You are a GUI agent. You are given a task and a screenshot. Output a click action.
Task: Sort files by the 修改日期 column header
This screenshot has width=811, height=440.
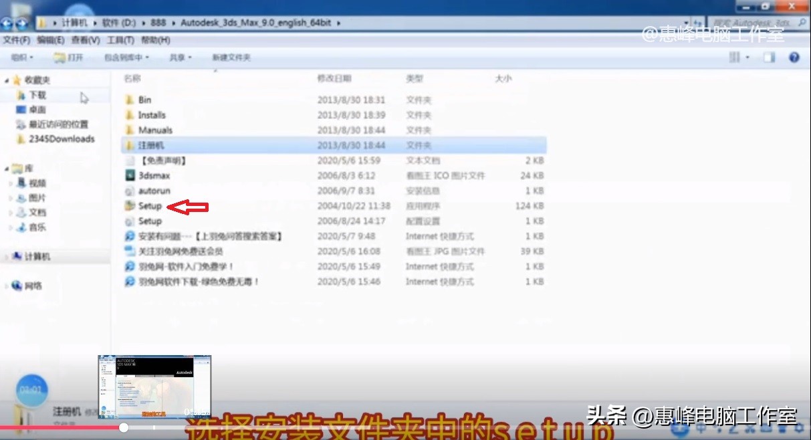click(334, 78)
